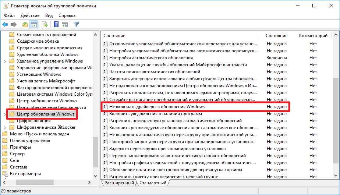Click folder icon next to 'Содержимое облака'
This screenshot has height=195, width=340.
click(12, 41)
